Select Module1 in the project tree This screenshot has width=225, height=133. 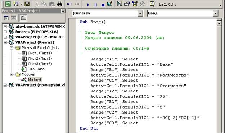point(35,80)
